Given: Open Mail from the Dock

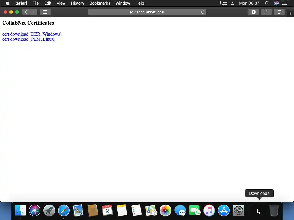Looking at the screenshot, I should pos(78,211).
